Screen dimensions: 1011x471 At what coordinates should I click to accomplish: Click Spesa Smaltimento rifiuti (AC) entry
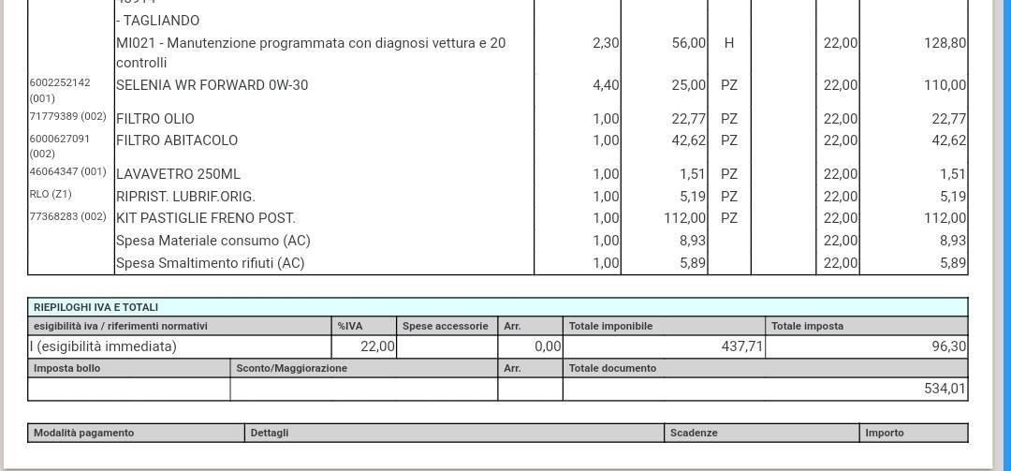pos(210,263)
